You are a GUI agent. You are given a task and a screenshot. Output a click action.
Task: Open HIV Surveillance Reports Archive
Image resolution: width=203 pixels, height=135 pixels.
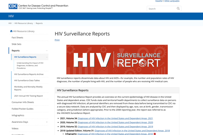[x=29, y=74]
